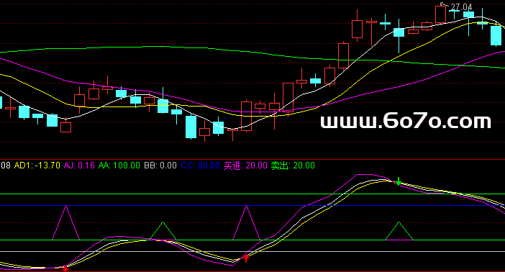505x272 pixels.
Task: Select the BB 0.00 parameter label
Action: coord(160,166)
